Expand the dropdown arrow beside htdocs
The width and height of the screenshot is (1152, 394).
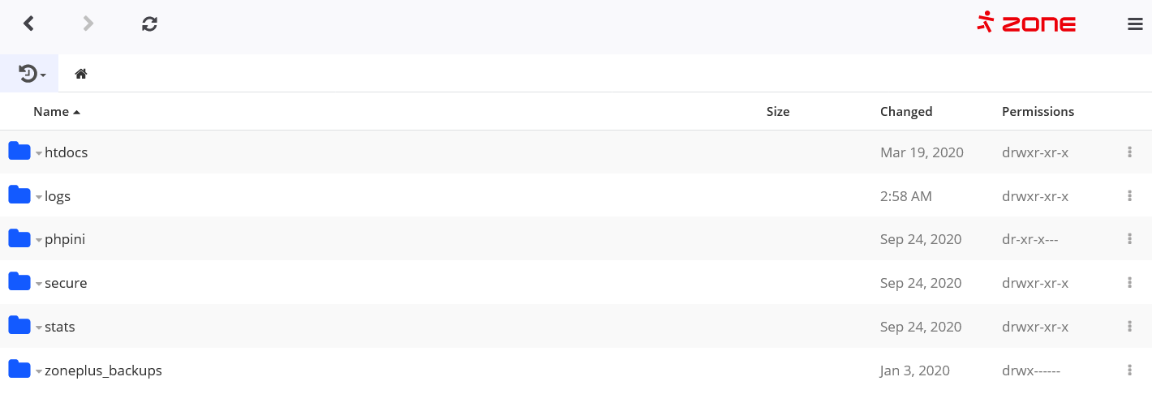pos(38,153)
